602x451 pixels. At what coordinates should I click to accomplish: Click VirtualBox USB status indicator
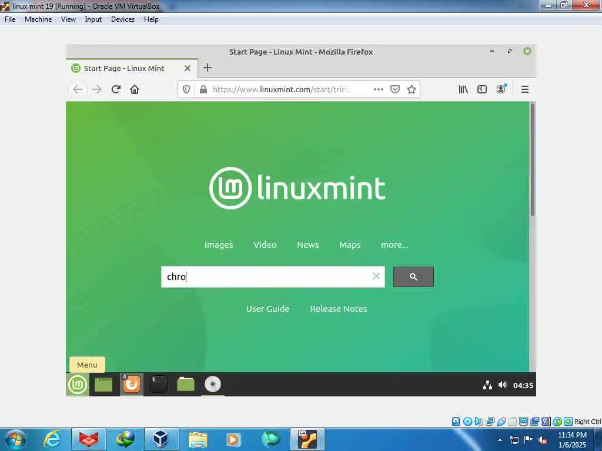pyautogui.click(x=501, y=422)
